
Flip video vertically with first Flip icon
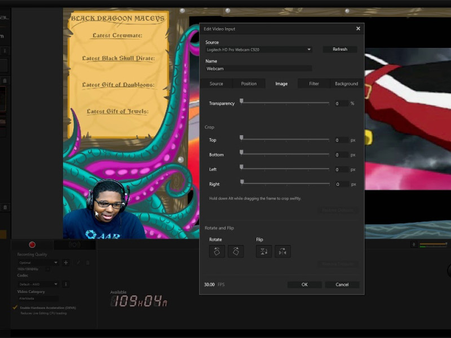click(x=264, y=251)
